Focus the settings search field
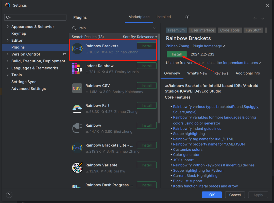274x203 pixels. [35, 17]
